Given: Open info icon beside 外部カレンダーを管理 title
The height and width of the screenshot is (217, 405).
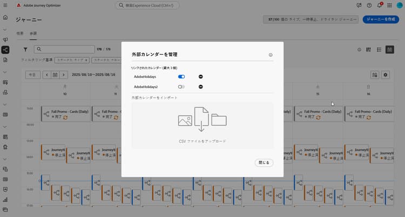Looking at the screenshot, I should tap(271, 55).
